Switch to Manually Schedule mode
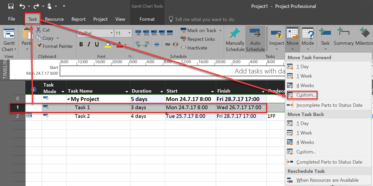 (x=235, y=39)
